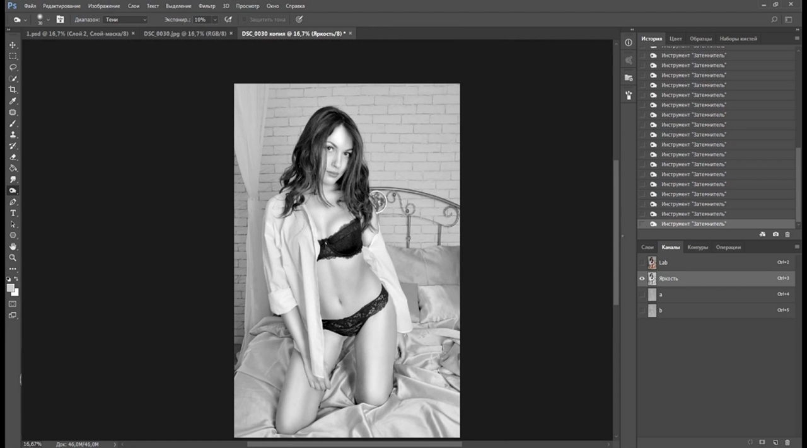Viewport: 807px width, 448px height.
Task: Select the Pen tool
Action: [13, 202]
